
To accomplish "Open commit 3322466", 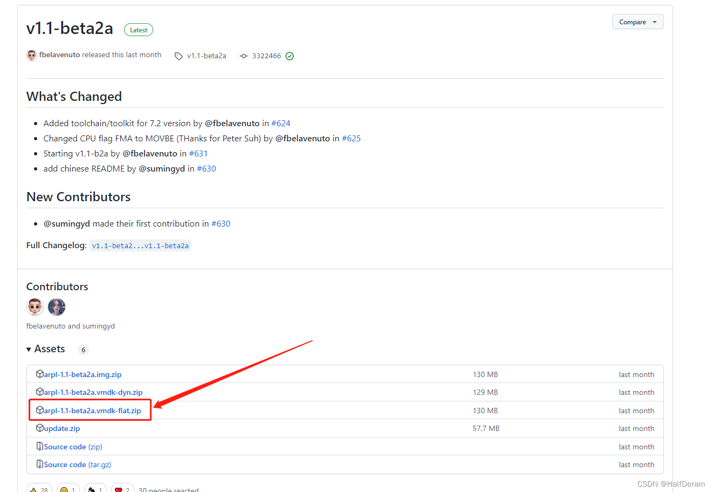I will 266,56.
